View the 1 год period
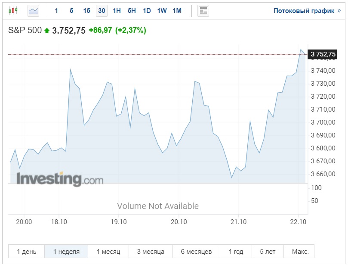The image size is (348, 265). tap(236, 252)
